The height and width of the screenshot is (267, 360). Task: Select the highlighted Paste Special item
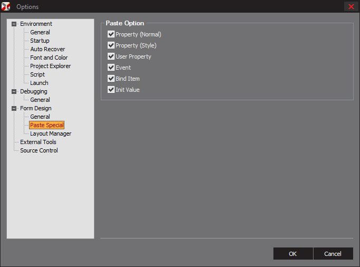click(47, 125)
